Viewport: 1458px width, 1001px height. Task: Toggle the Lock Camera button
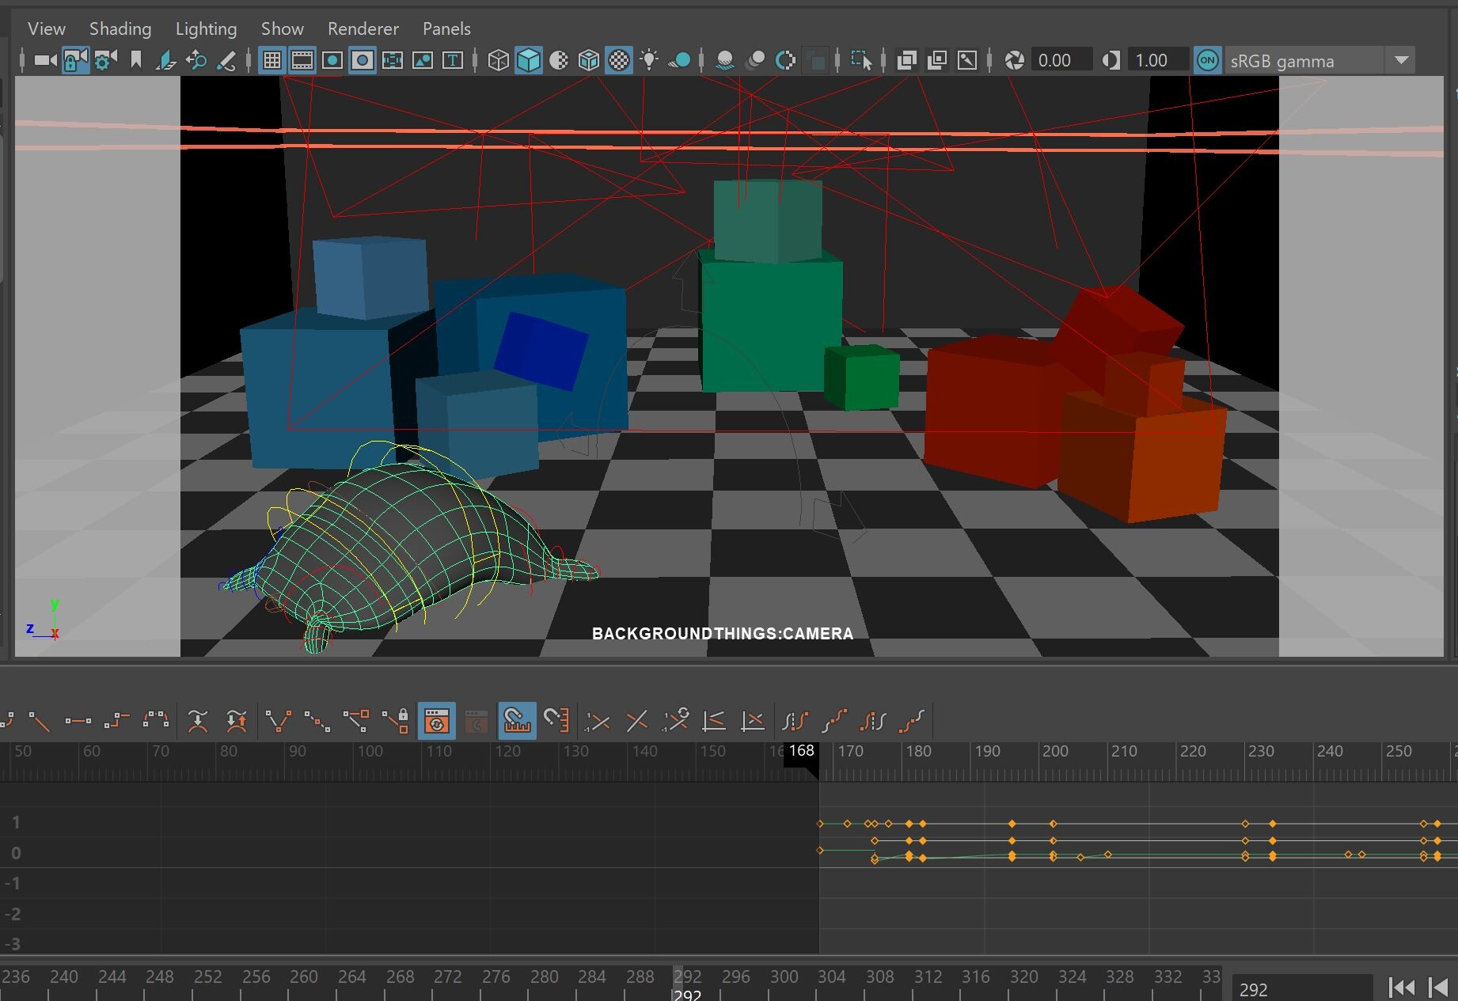tap(74, 60)
